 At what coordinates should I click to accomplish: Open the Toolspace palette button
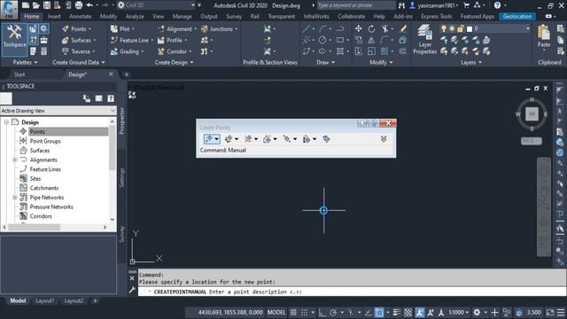click(14, 39)
